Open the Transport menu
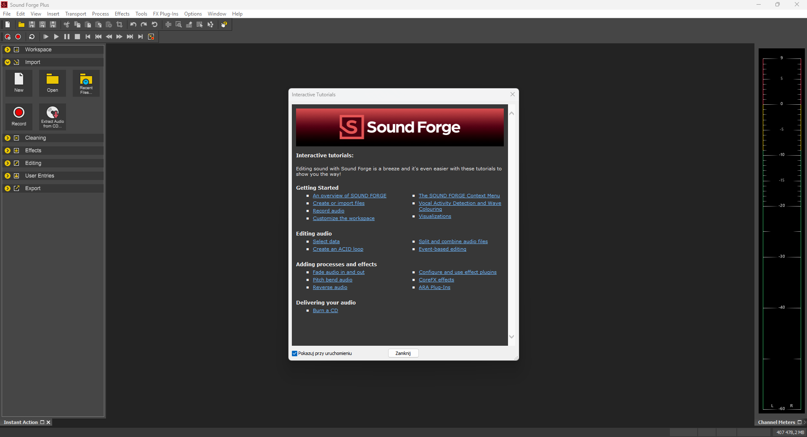 76,14
